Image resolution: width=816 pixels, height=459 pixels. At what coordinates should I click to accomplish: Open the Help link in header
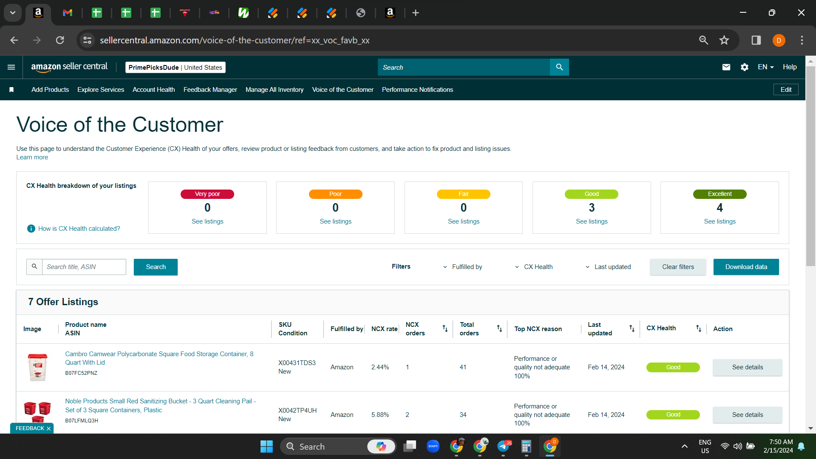[x=790, y=67]
